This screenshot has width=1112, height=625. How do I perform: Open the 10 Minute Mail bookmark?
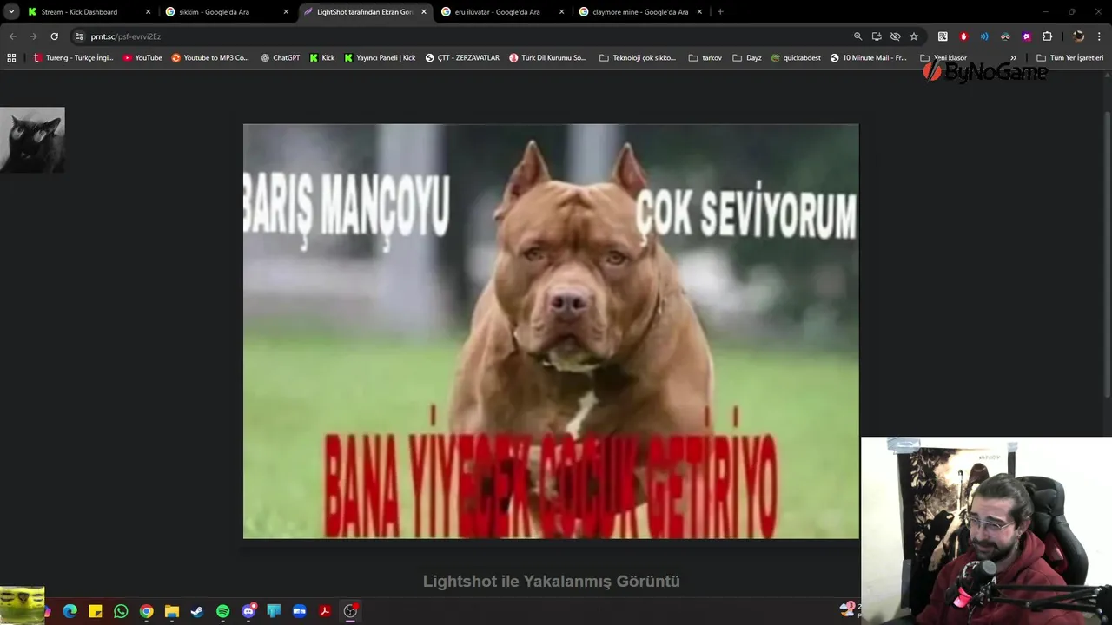pos(869,58)
